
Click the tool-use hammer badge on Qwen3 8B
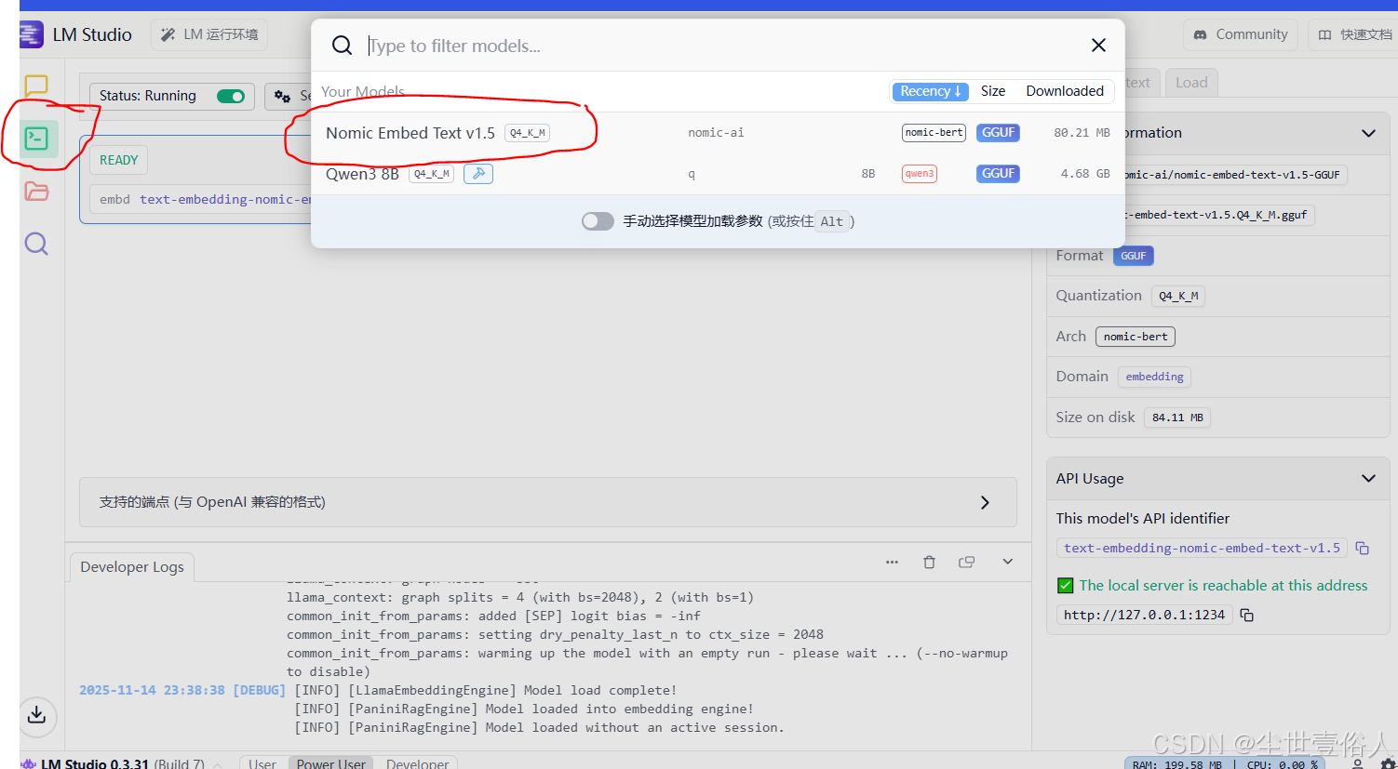click(478, 174)
